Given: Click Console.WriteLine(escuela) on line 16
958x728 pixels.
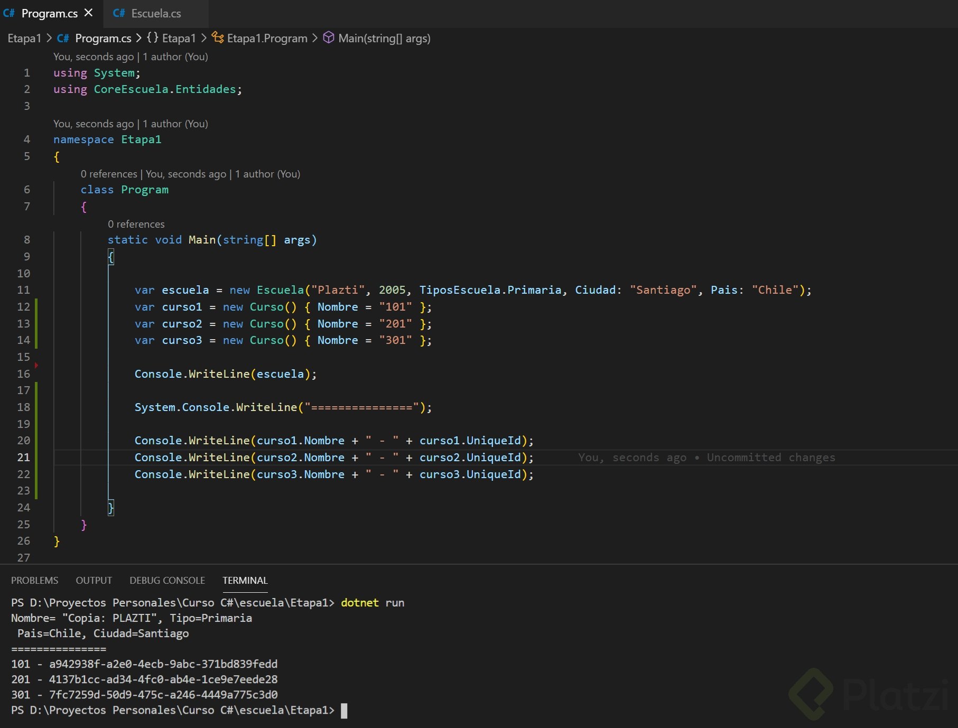Looking at the screenshot, I should tap(226, 374).
